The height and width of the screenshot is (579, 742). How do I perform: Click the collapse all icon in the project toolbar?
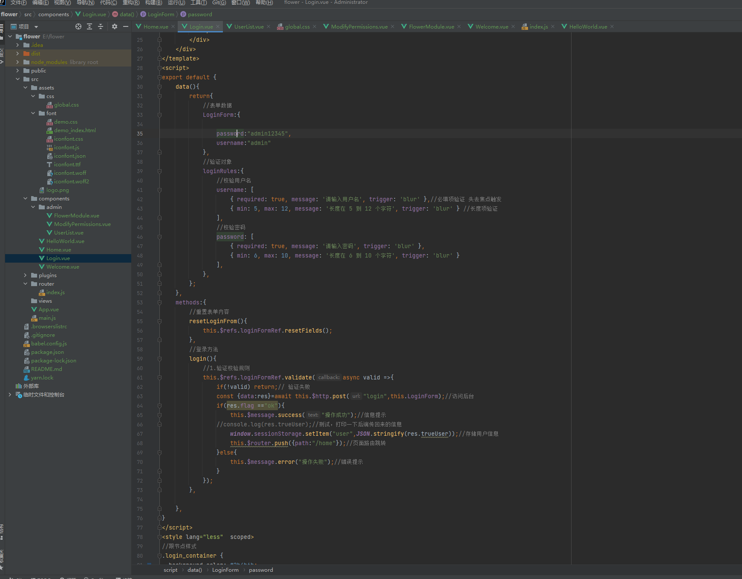pos(101,26)
